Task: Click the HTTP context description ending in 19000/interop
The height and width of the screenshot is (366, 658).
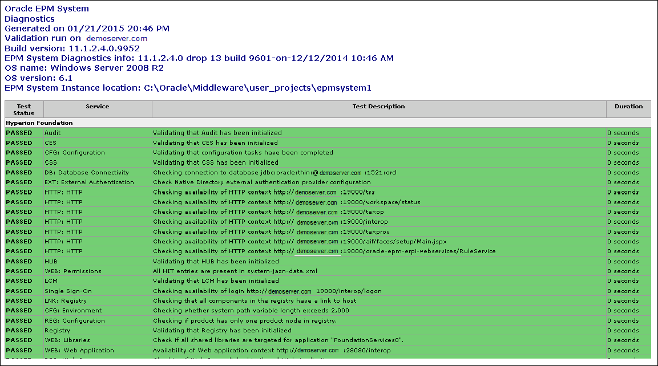Action: pos(271,222)
